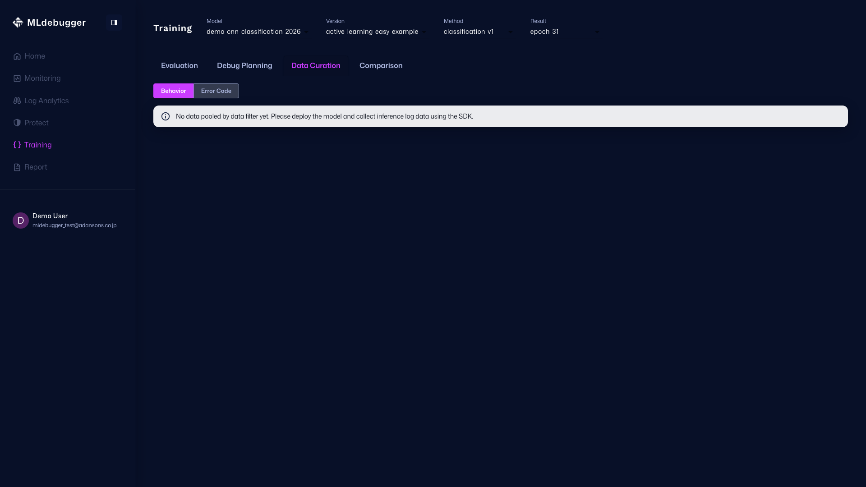The image size is (866, 487).
Task: Select the Behavior toggle option
Action: 173,91
